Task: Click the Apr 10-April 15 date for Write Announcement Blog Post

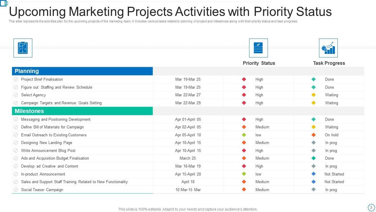Action: coord(188,150)
